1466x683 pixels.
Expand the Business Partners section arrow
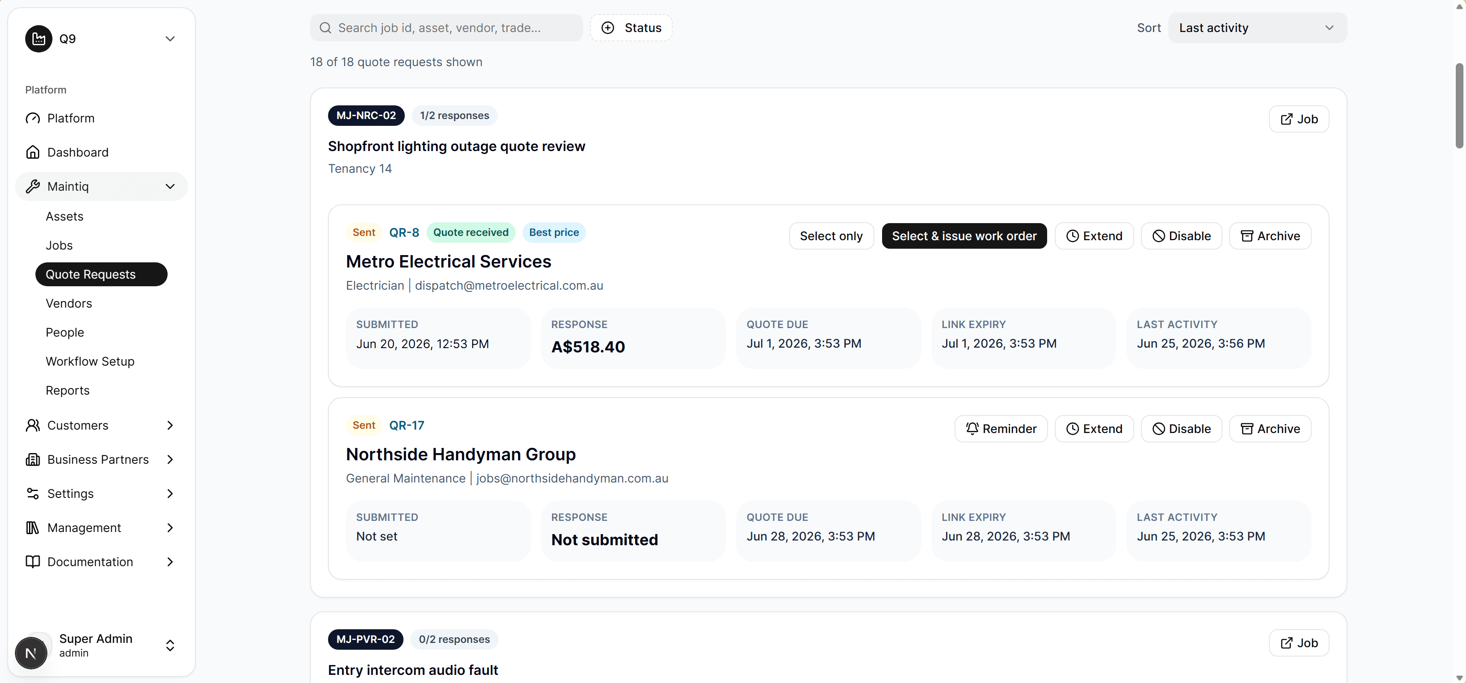(x=170, y=460)
